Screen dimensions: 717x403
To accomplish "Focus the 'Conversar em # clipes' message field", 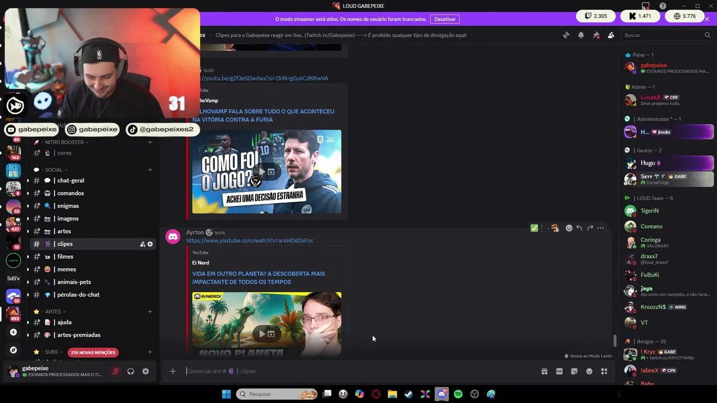I will click(x=358, y=371).
